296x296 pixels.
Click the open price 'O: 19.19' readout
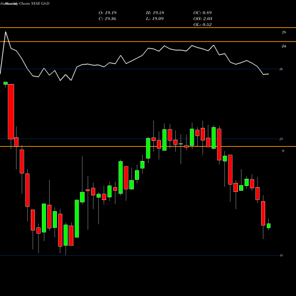point(108,13)
